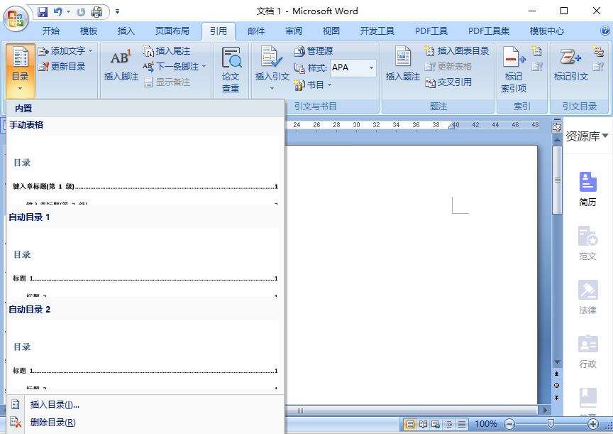This screenshot has height=434, width=613.
Task: Click the Office button logo
Action: pos(16,18)
